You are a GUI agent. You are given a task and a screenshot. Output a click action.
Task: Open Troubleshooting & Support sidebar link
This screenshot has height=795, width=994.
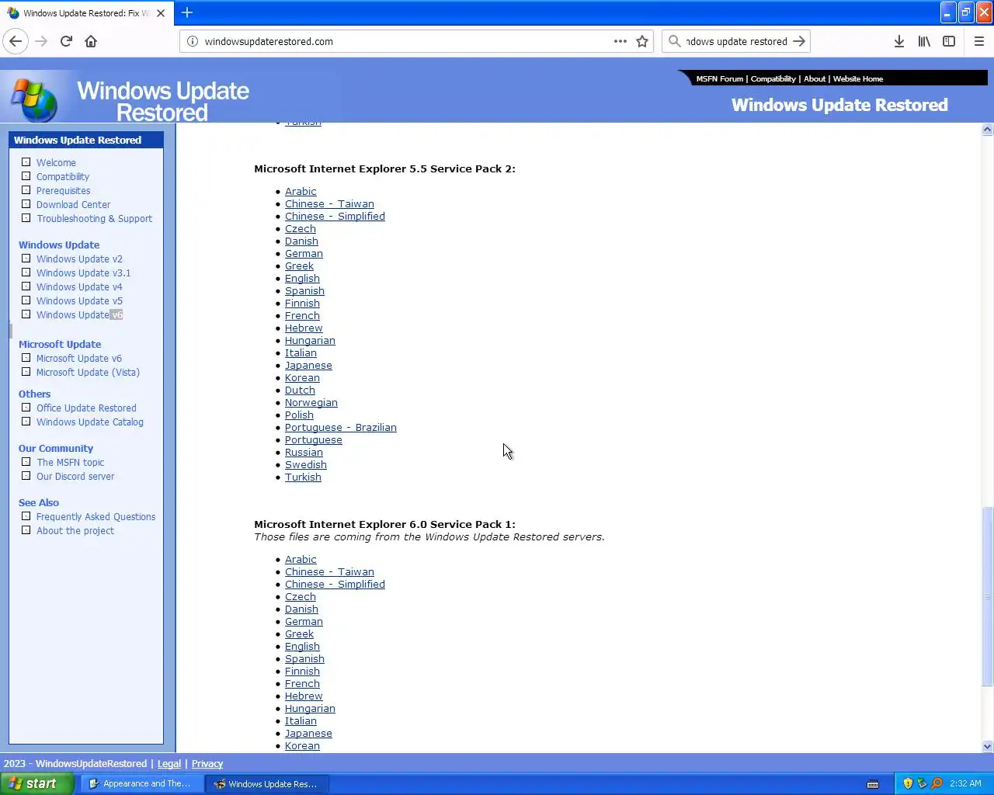tap(94, 219)
